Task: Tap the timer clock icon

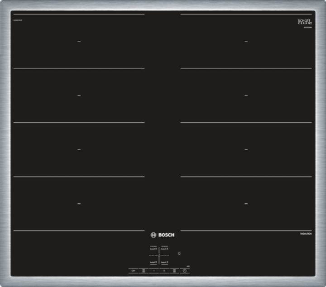Action: (185, 271)
